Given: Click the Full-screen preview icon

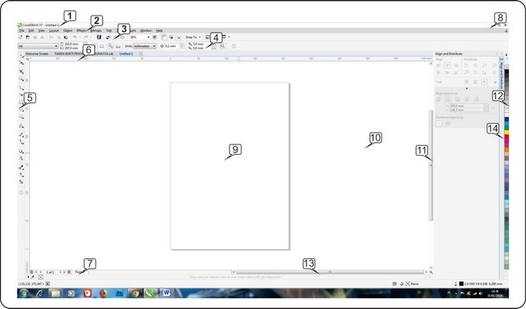Looking at the screenshot, I should click(x=155, y=37).
